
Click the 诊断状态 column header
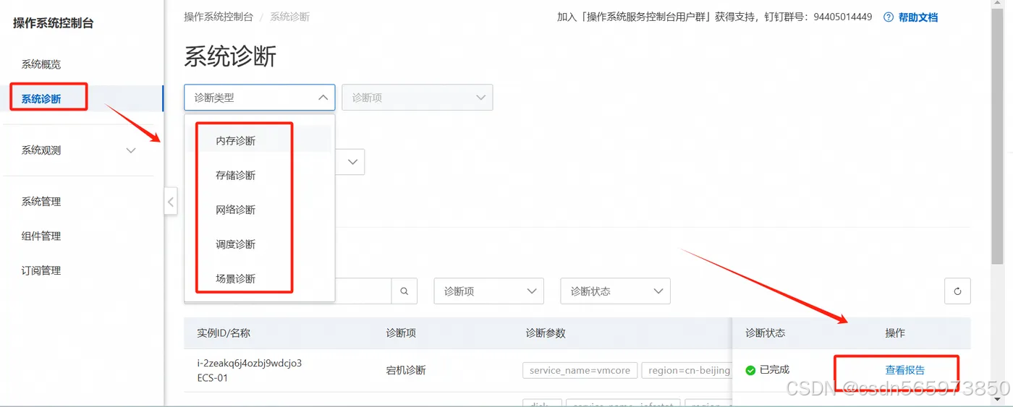pyautogui.click(x=766, y=333)
